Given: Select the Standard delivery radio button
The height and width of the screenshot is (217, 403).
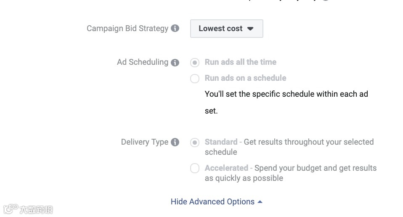Looking at the screenshot, I should [195, 143].
